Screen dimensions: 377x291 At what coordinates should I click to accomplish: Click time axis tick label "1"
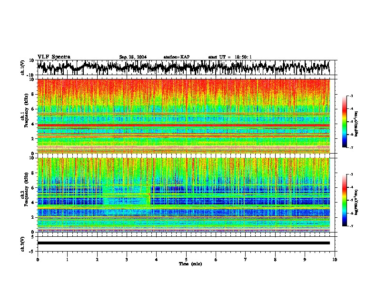(x=67, y=260)
